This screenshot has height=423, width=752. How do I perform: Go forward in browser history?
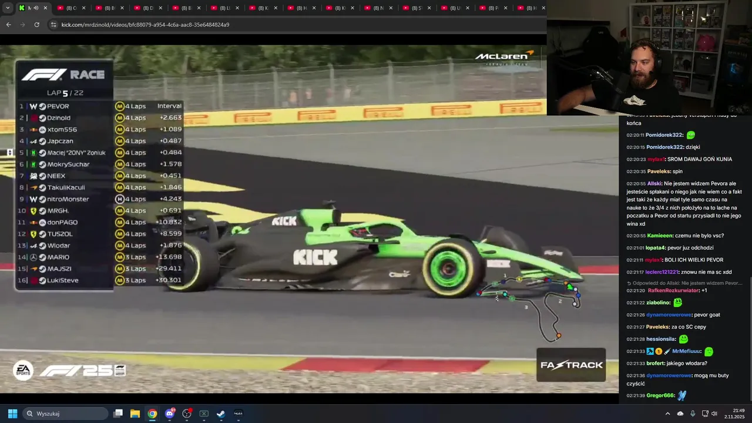click(x=22, y=25)
